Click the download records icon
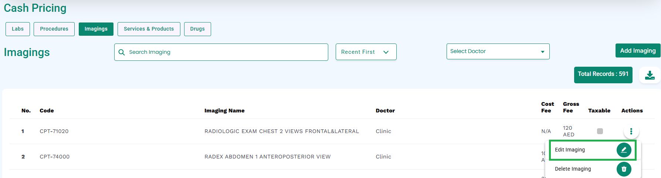The image size is (661, 178). (650, 75)
